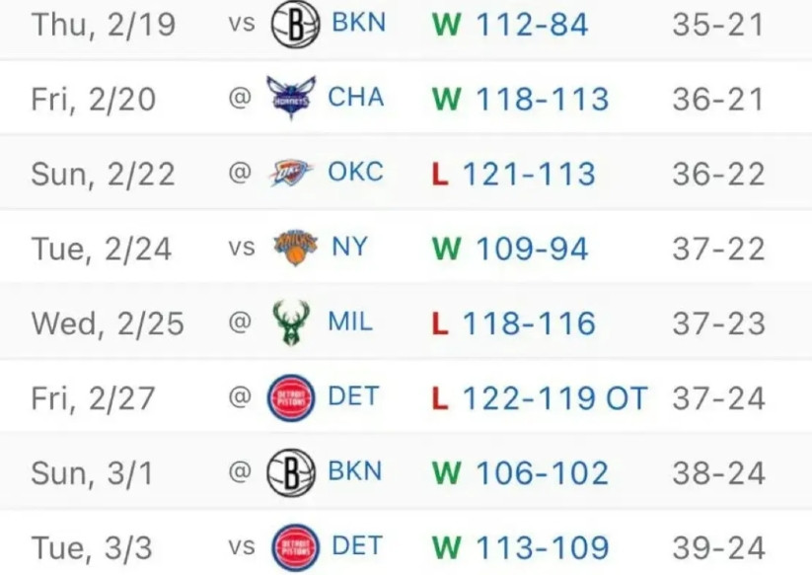Click the Charlotte Hornets logo
The image size is (812, 575).
[x=291, y=99]
